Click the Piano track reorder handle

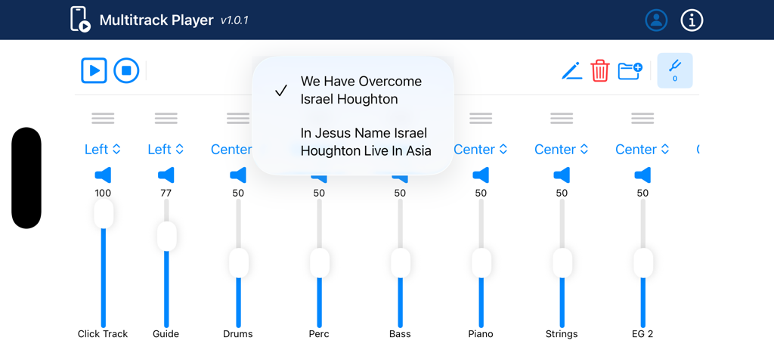click(x=481, y=119)
